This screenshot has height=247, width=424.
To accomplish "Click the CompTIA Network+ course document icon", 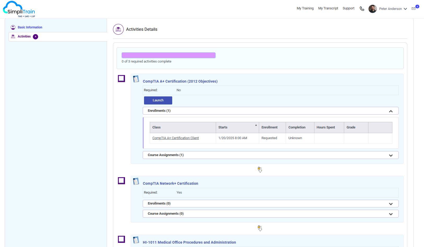I will (x=136, y=181).
